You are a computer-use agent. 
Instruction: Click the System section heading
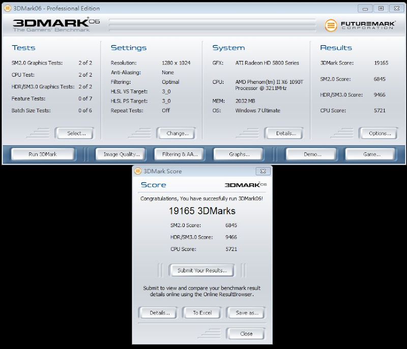pos(228,48)
